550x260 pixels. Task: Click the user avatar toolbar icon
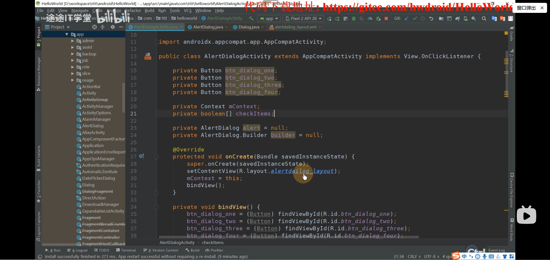coord(510,19)
